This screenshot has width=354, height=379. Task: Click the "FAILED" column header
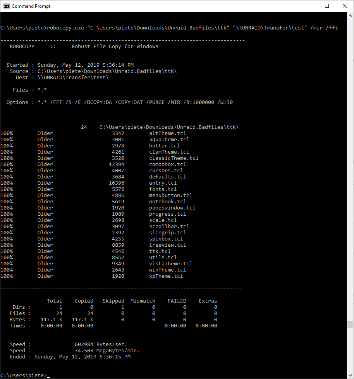pos(177,301)
